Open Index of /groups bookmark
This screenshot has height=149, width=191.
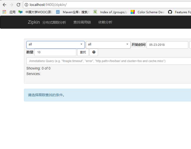tap(110, 12)
